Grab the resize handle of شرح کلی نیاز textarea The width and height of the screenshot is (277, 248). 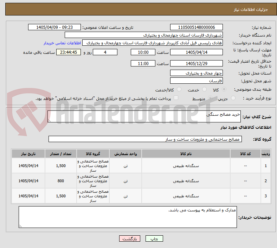[x=49, y=121]
